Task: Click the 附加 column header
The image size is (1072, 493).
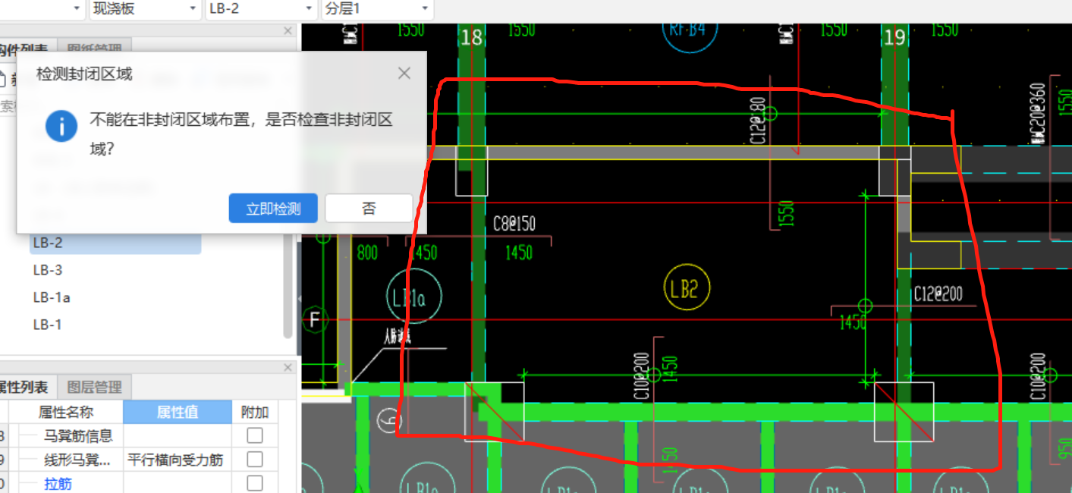Action: click(255, 412)
